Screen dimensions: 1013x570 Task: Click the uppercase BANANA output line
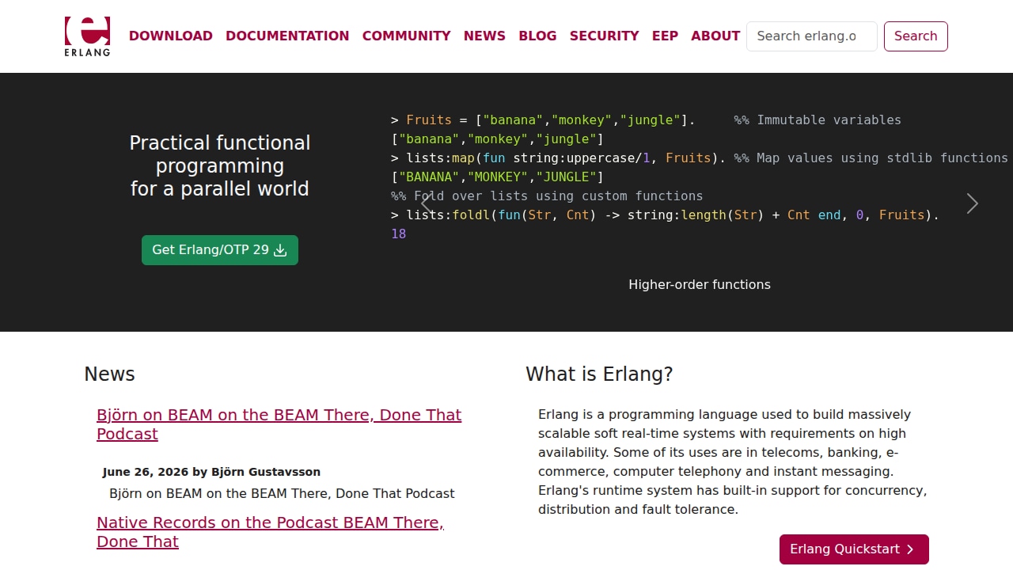point(498,177)
